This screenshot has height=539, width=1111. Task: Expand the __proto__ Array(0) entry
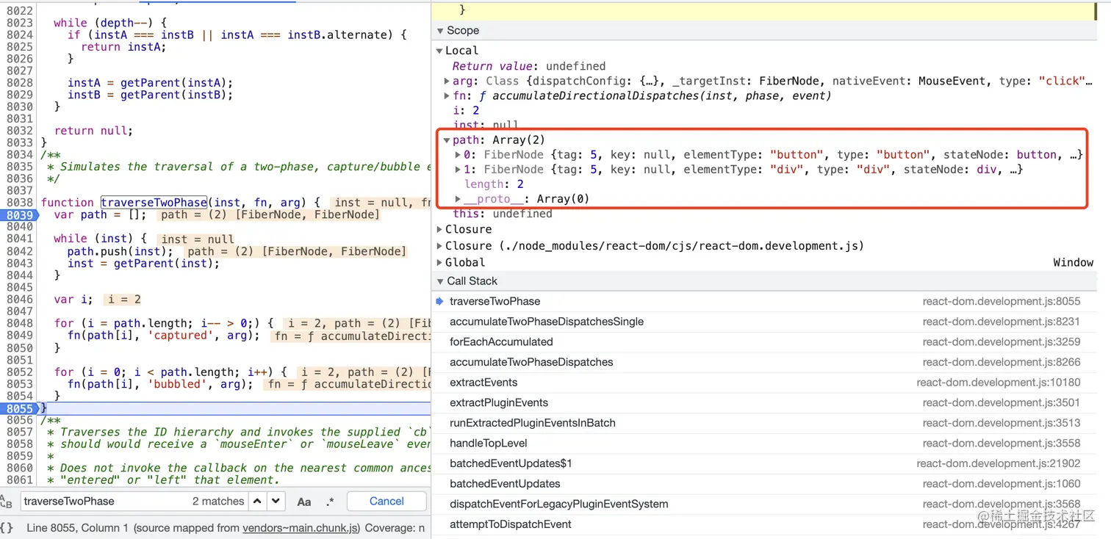coord(458,198)
